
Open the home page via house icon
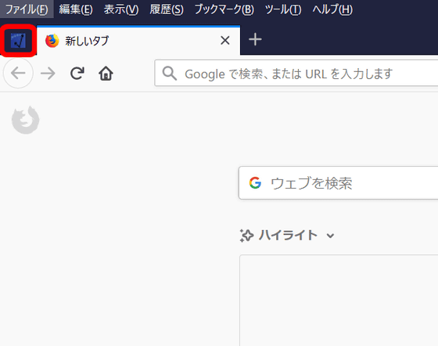point(106,74)
